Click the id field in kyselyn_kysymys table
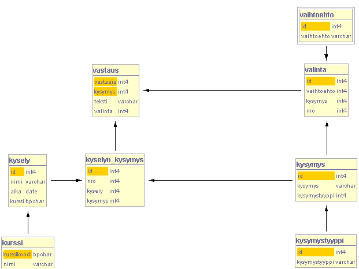The image size is (359, 269). pyautogui.click(x=98, y=171)
